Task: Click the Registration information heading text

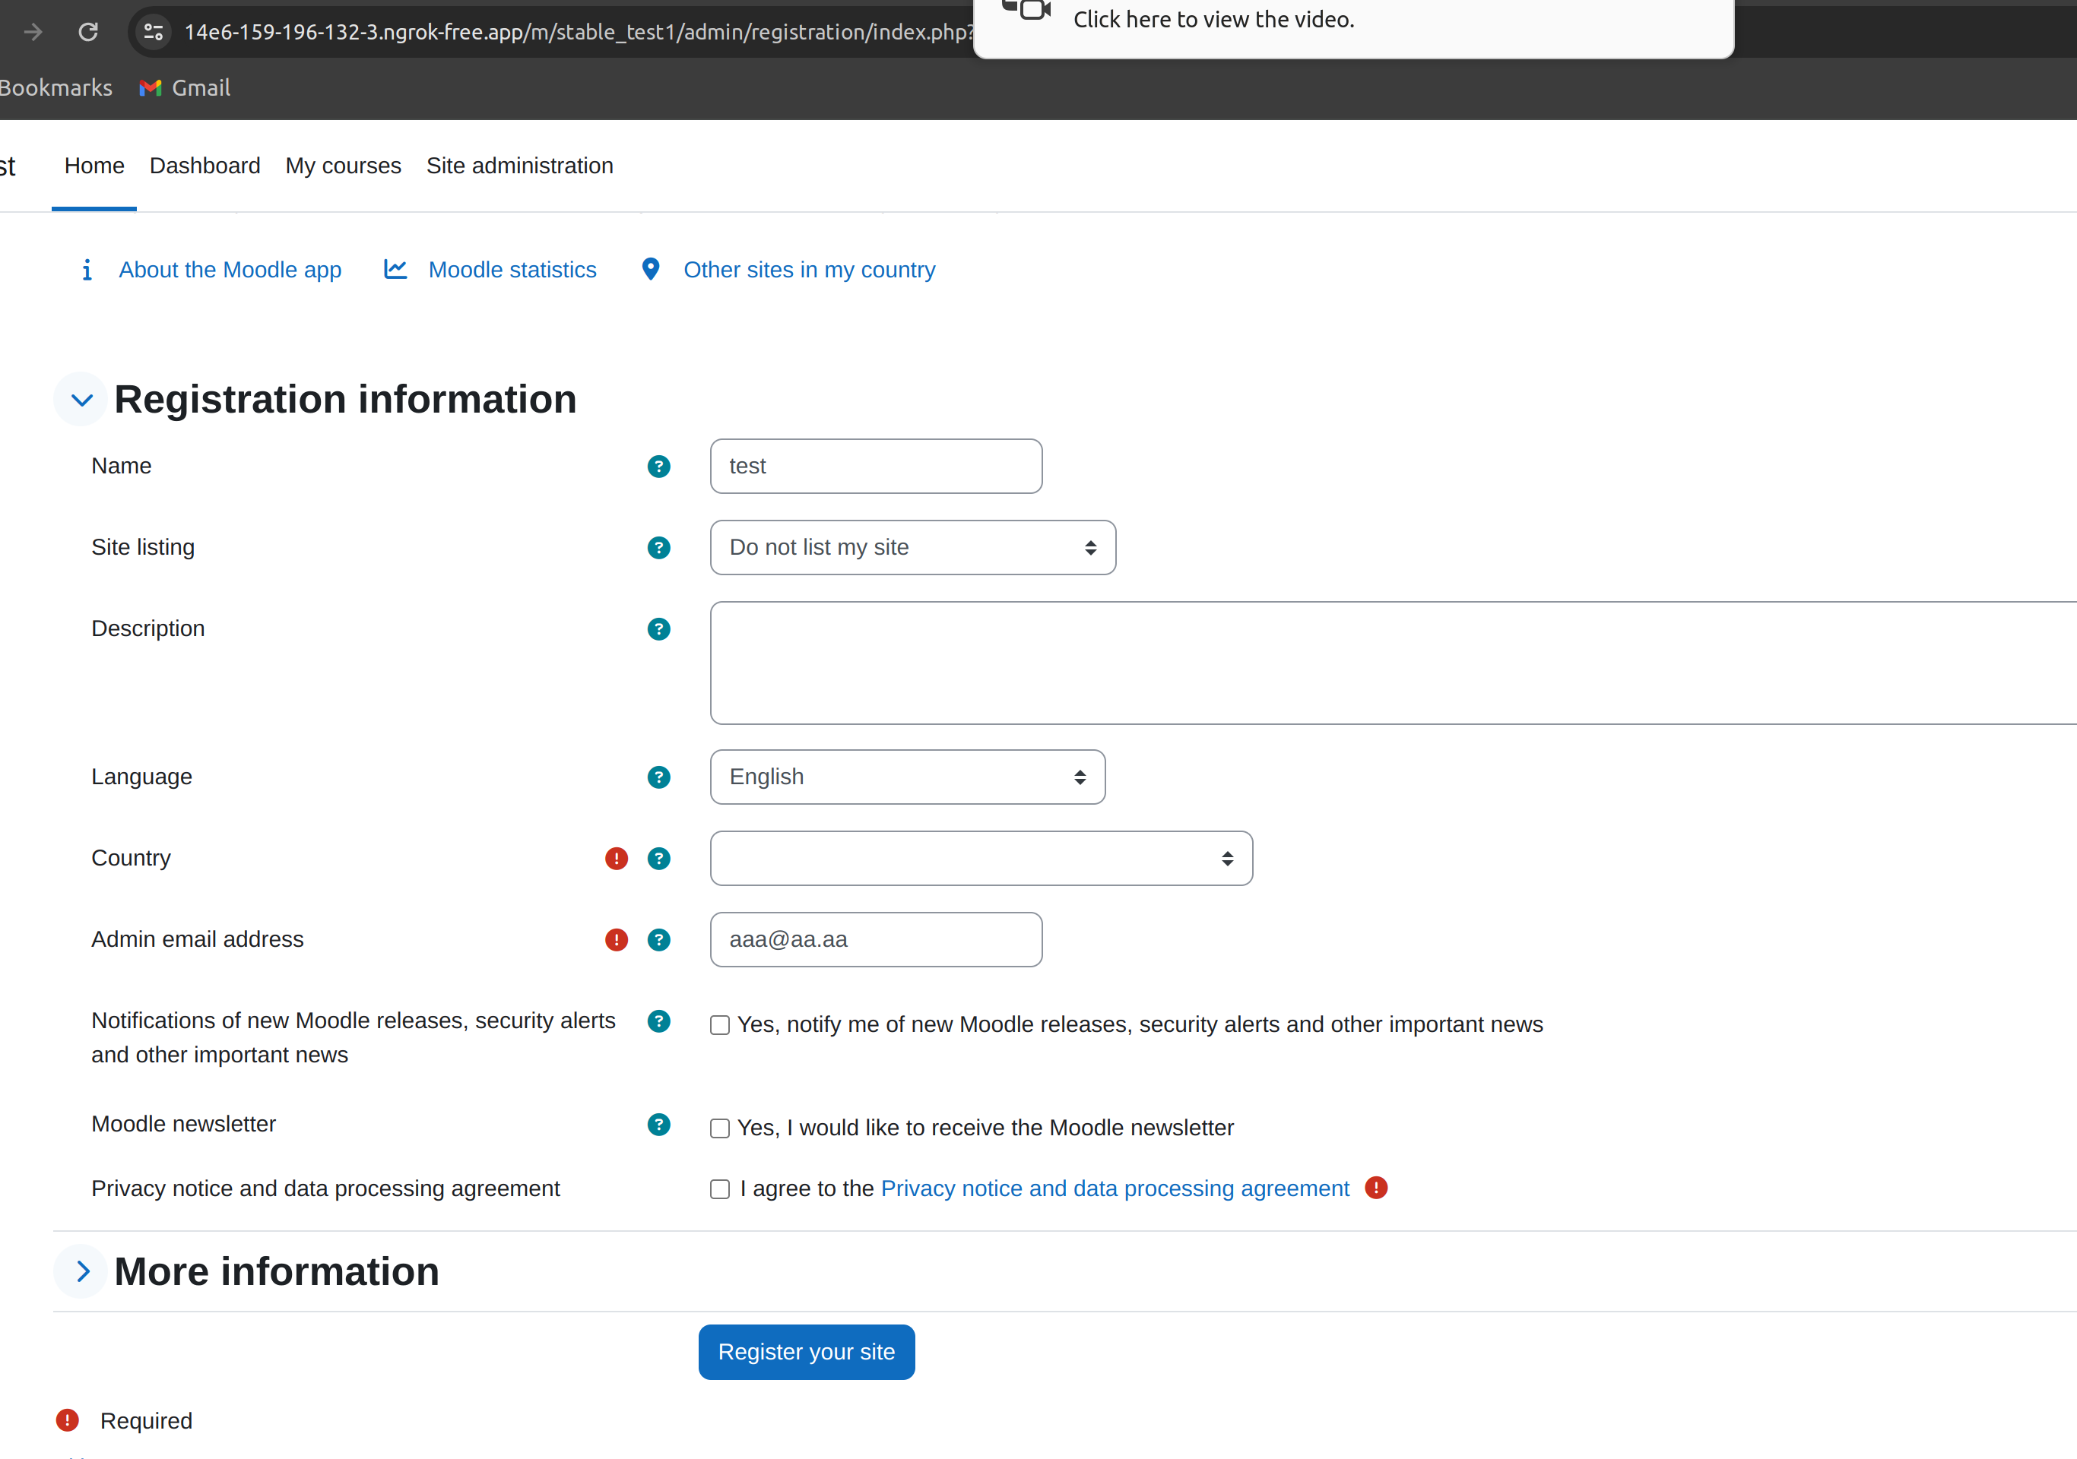Action: coord(344,400)
